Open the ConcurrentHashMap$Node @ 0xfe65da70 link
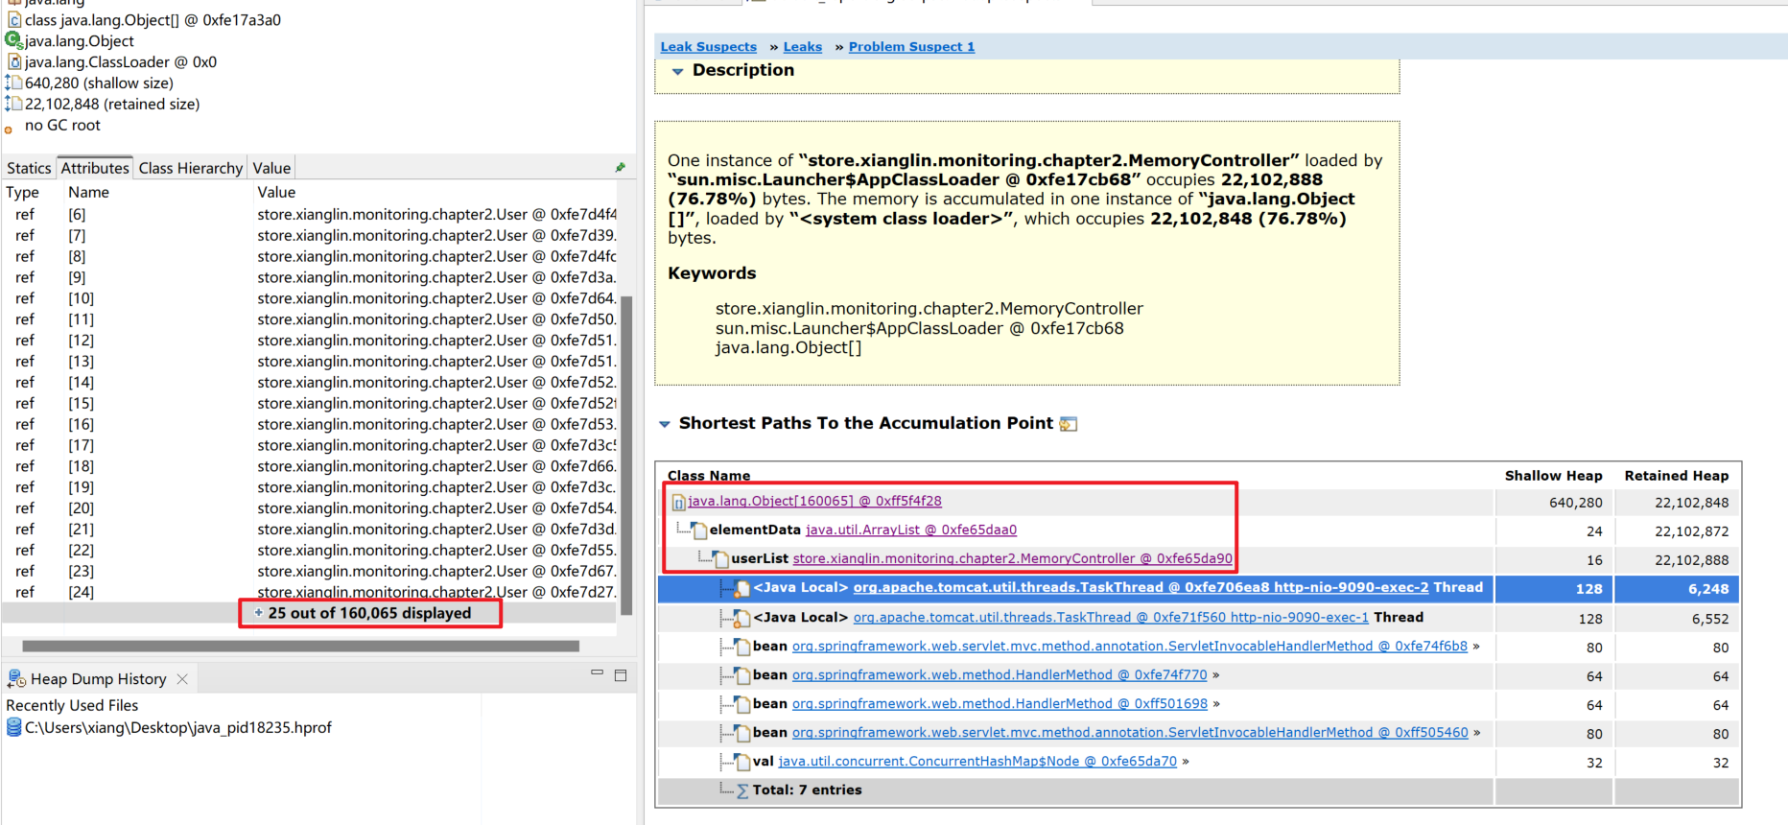 (977, 761)
